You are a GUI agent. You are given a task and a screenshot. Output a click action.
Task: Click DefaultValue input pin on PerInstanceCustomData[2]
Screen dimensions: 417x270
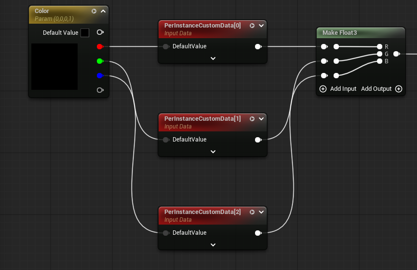click(166, 233)
